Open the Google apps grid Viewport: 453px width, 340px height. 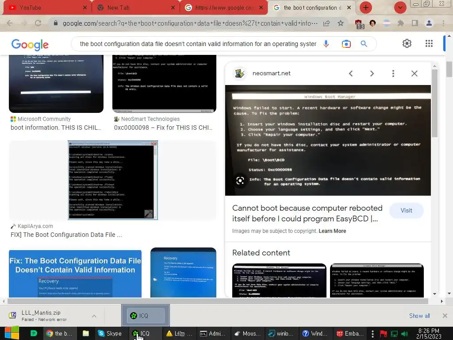pos(429,43)
